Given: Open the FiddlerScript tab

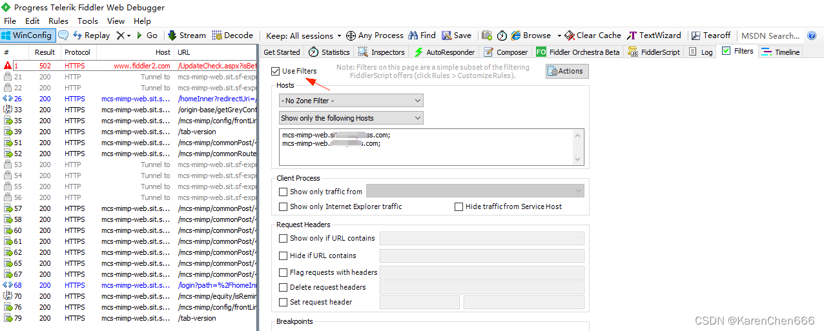Looking at the screenshot, I should pos(654,52).
